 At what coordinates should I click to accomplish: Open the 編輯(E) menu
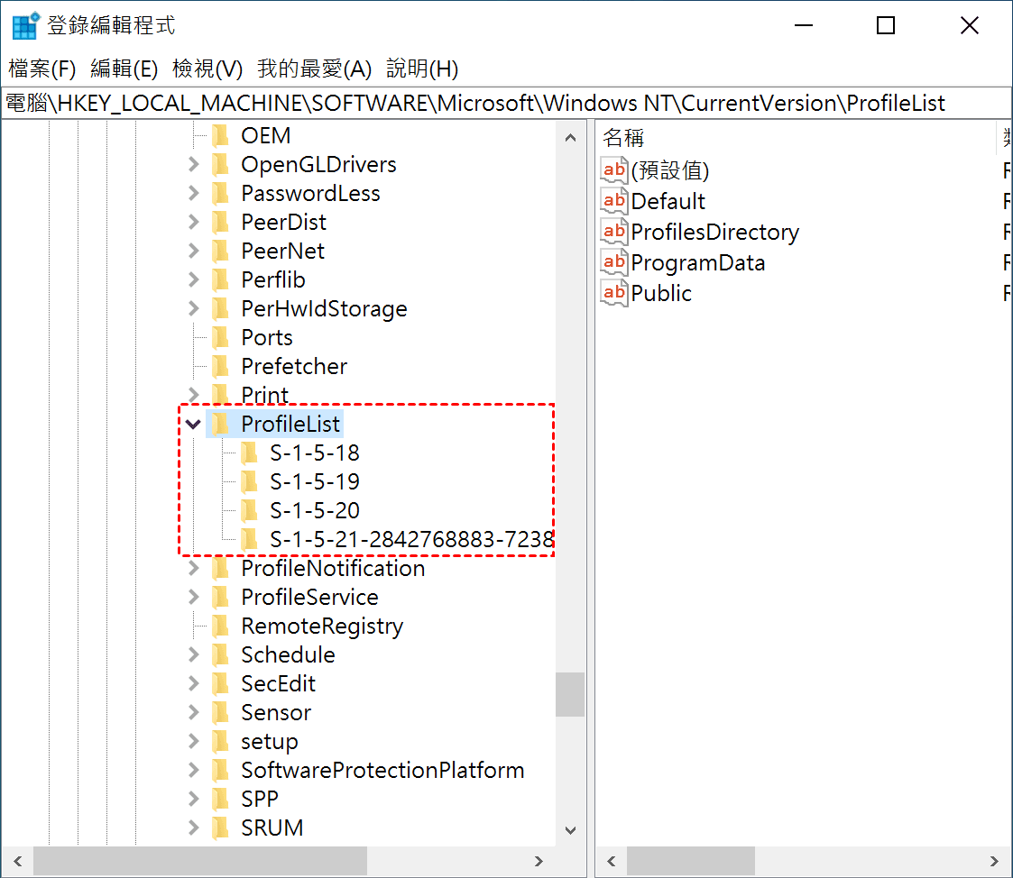pyautogui.click(x=124, y=69)
